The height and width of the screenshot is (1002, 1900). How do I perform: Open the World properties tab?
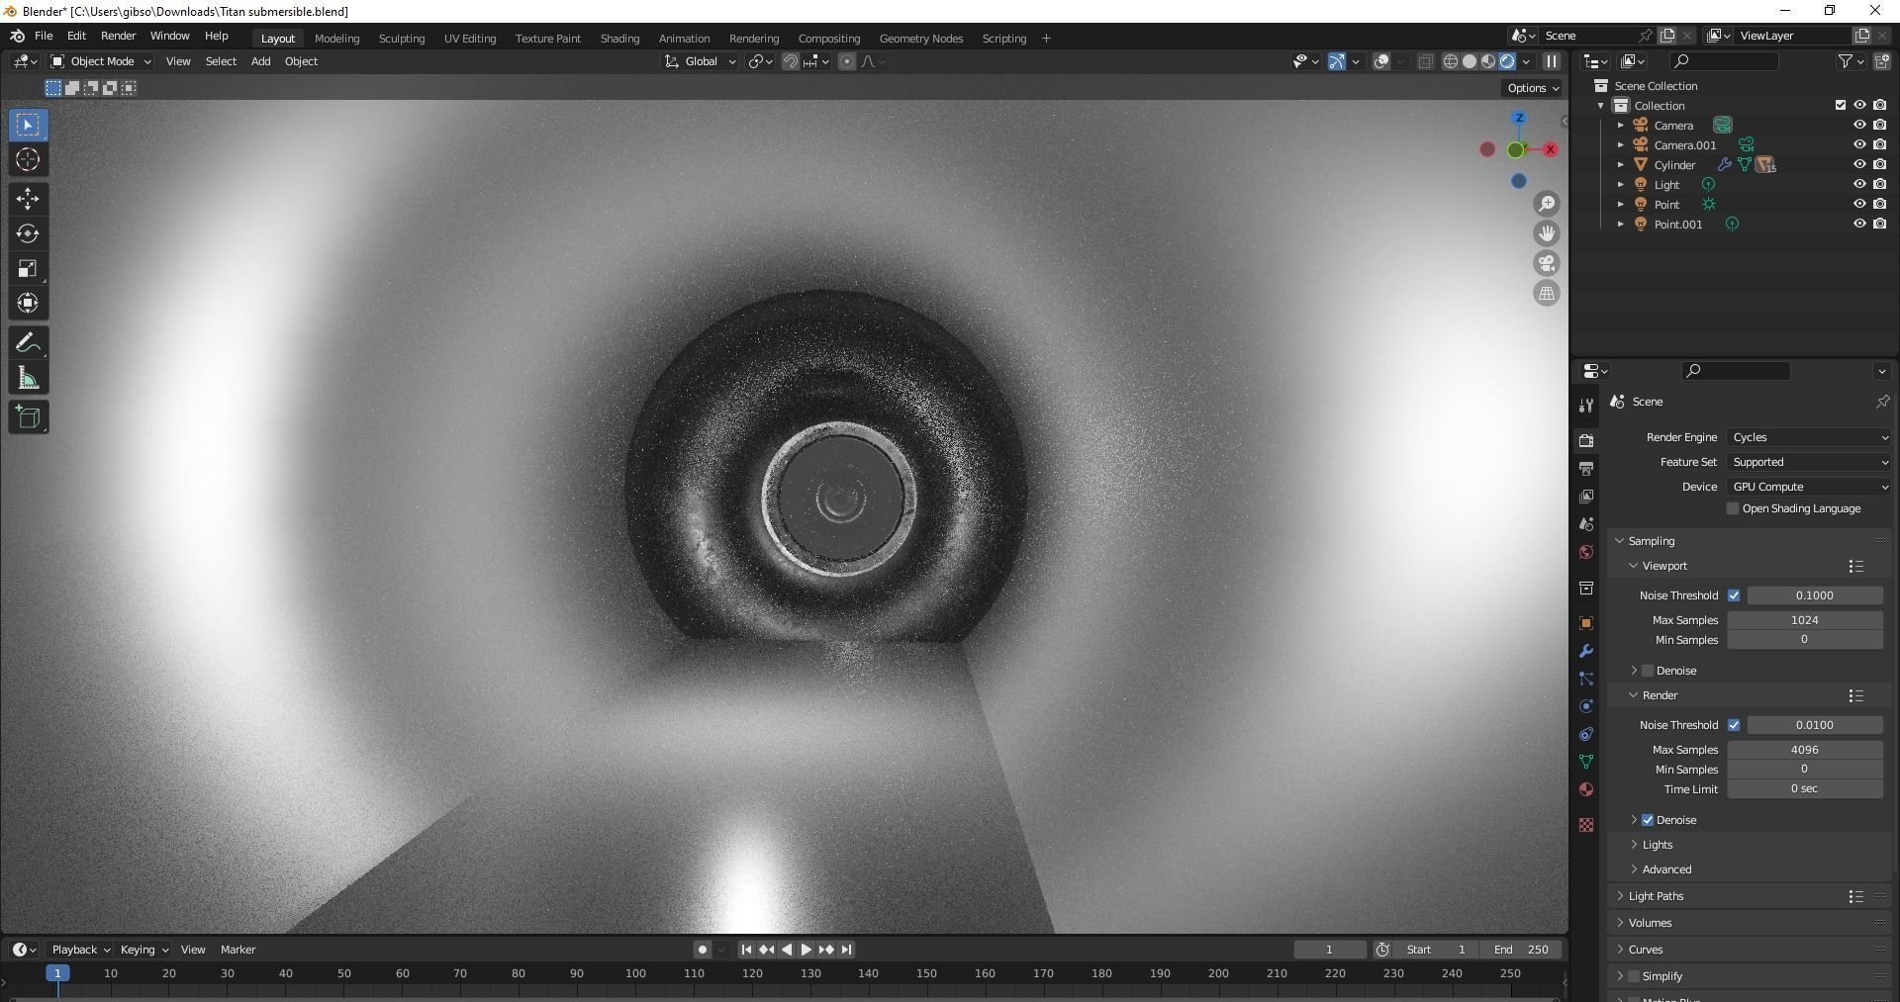tap(1586, 552)
